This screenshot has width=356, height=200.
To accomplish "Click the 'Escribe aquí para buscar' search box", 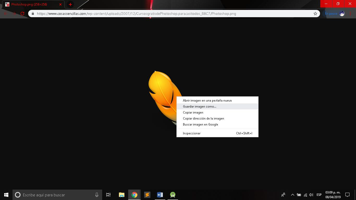I will [57, 195].
